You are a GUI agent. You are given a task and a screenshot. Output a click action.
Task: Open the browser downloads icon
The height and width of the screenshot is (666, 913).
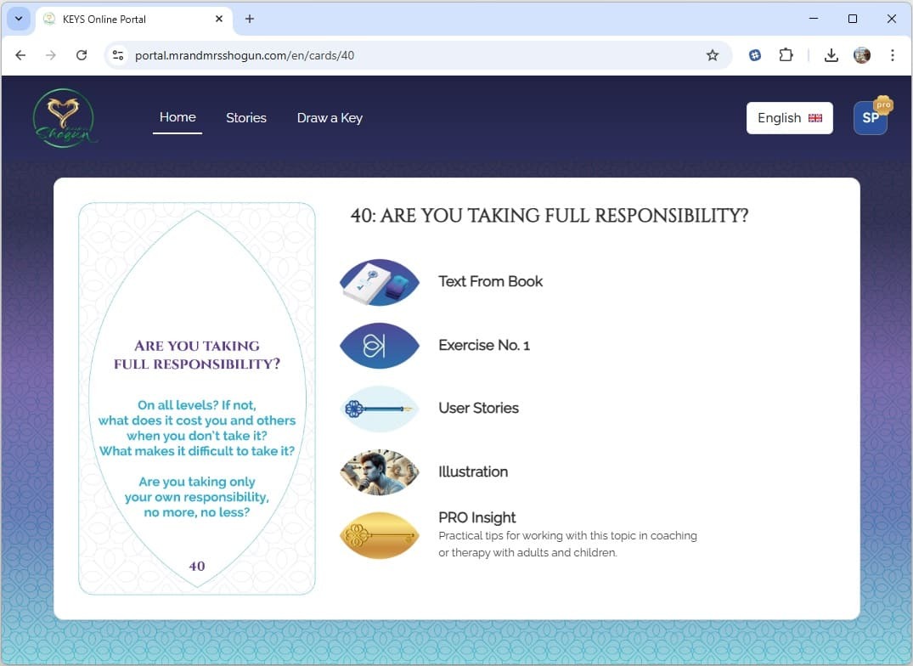[831, 55]
